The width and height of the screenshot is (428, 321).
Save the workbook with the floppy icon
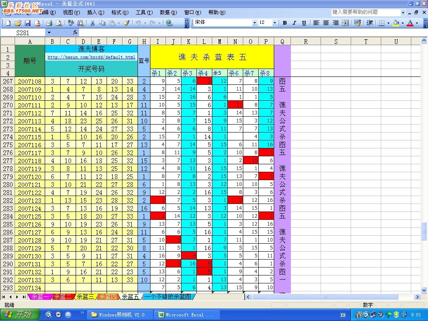click(28, 23)
